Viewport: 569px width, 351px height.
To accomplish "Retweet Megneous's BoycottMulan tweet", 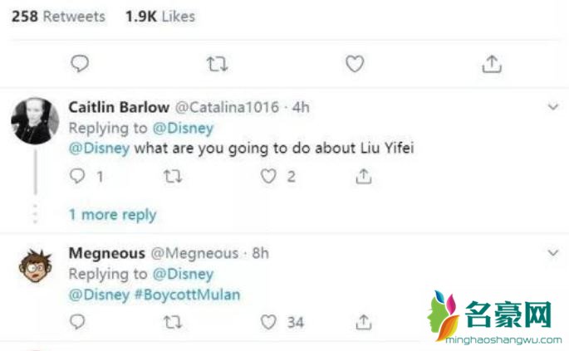I will pyautogui.click(x=172, y=321).
